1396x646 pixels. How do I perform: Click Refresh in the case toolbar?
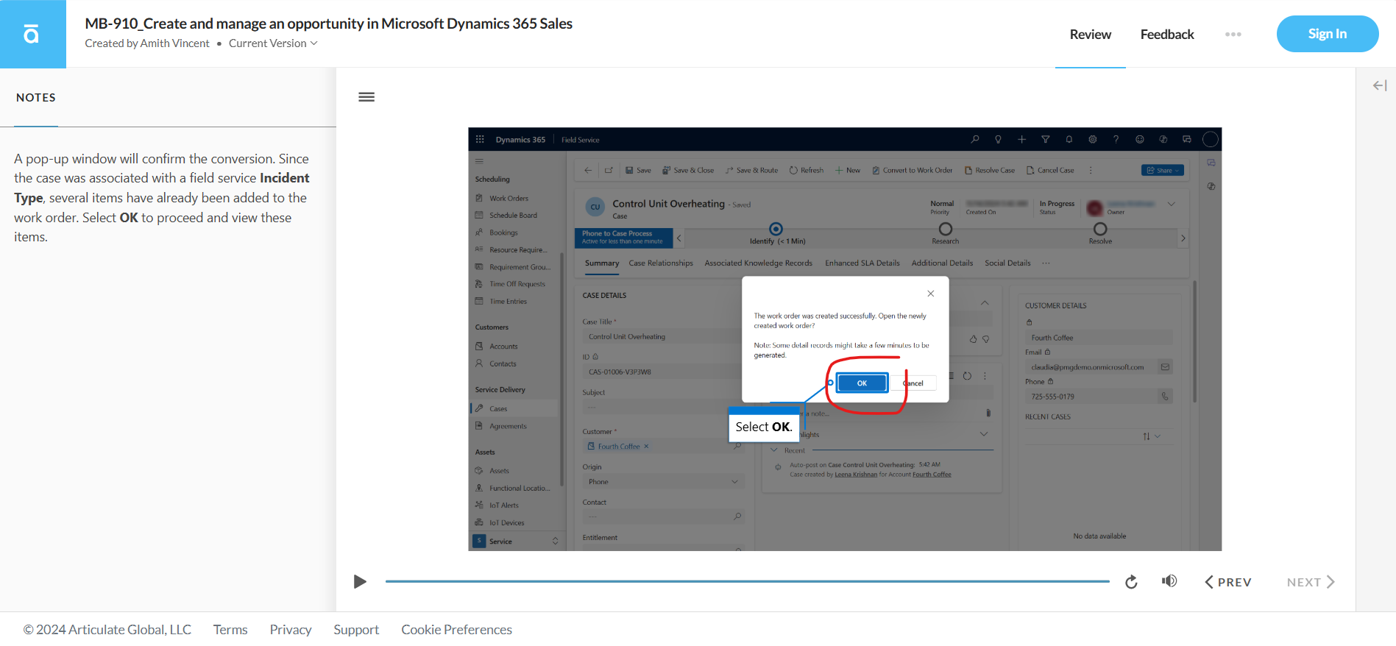pos(807,170)
